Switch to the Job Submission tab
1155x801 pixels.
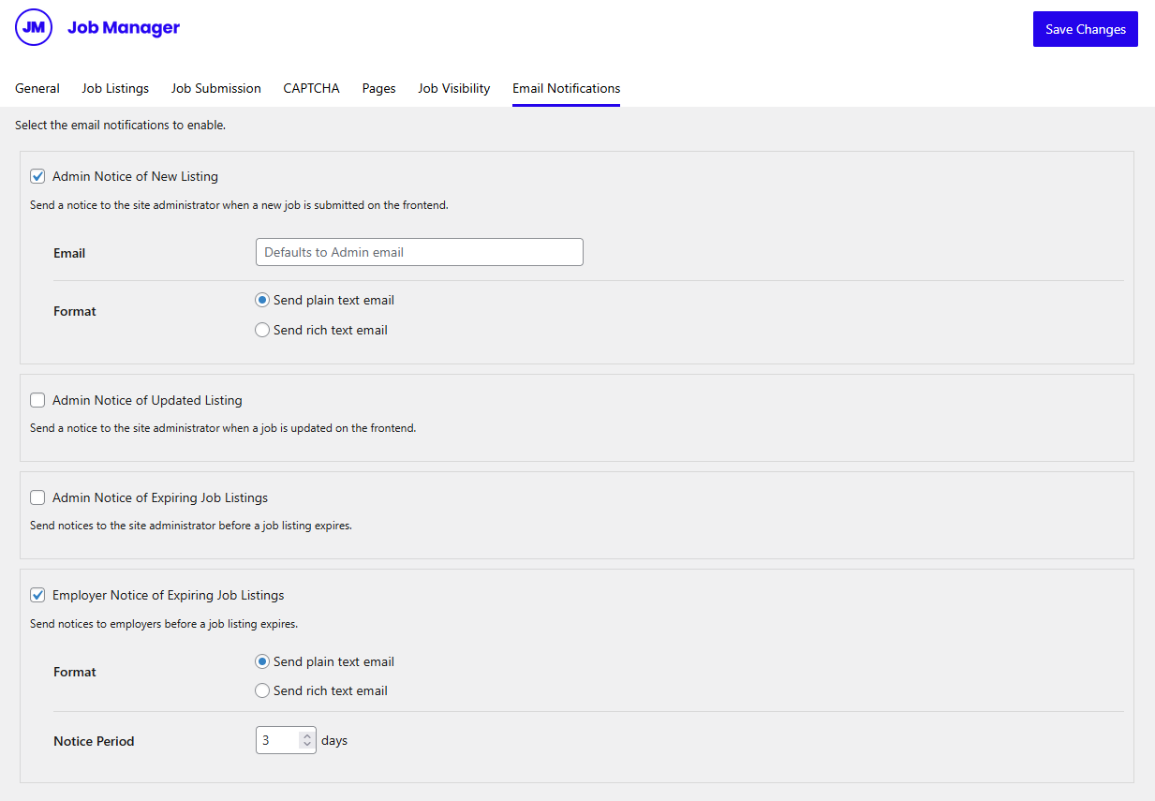click(215, 88)
